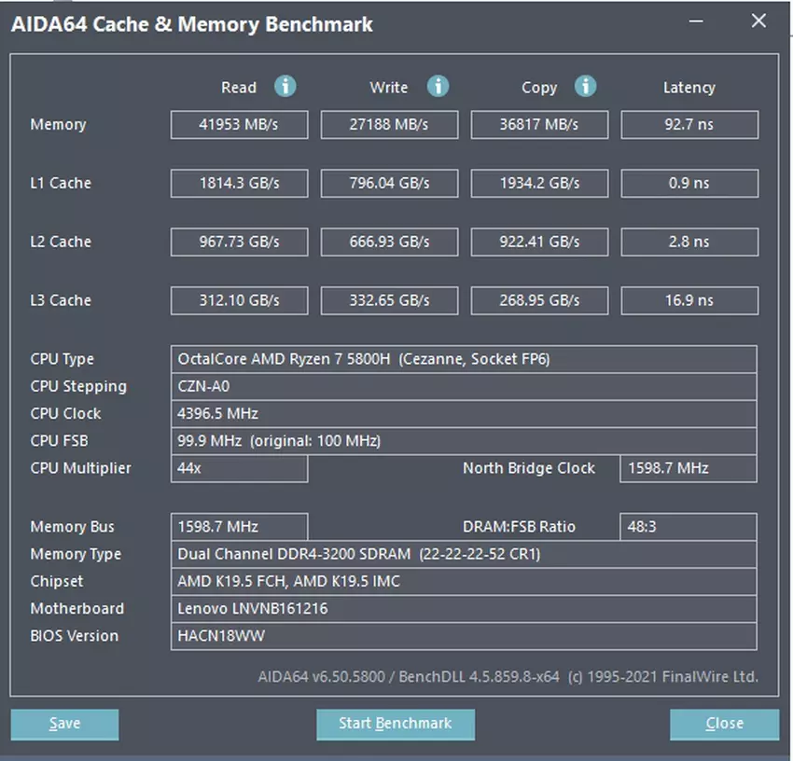
Task: Start Benchmark using the center button
Action: tap(395, 724)
